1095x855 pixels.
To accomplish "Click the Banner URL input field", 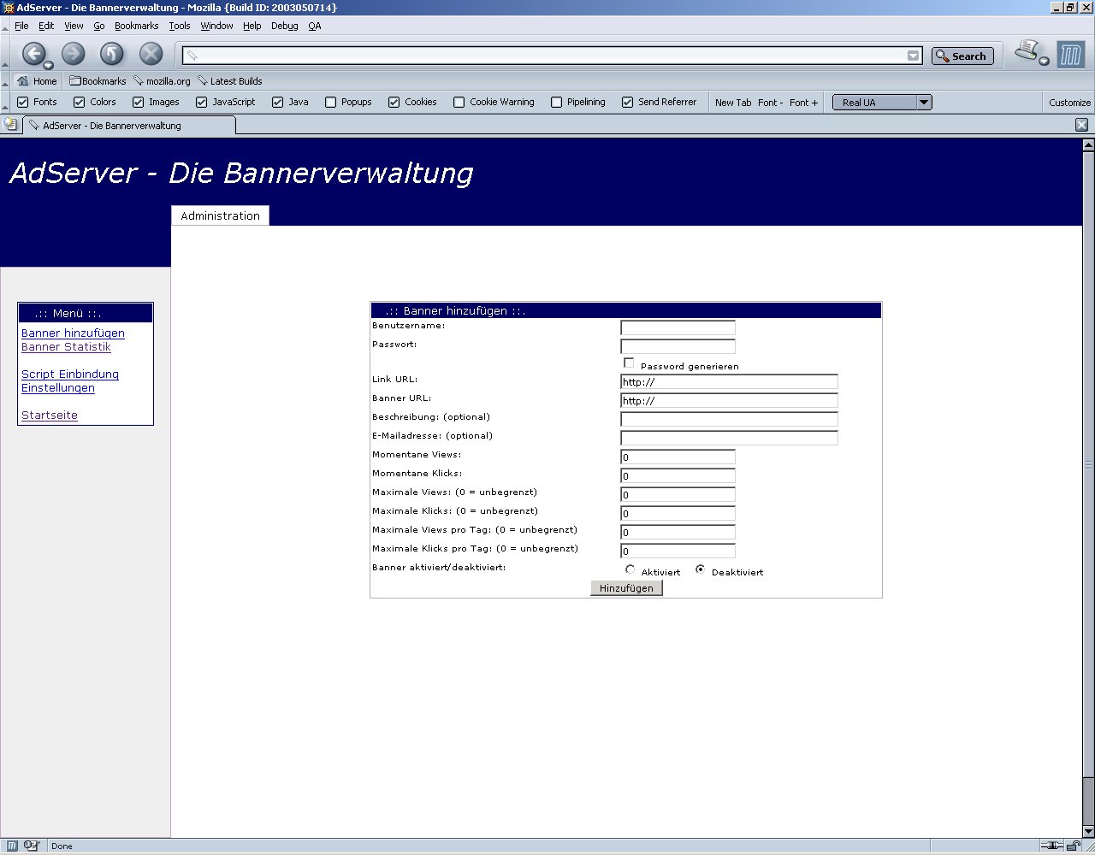I will click(x=729, y=401).
